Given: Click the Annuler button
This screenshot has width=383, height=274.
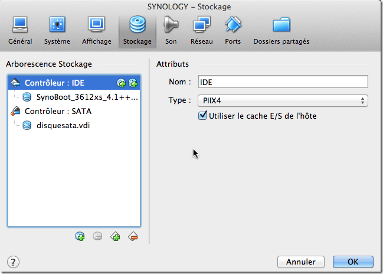Looking at the screenshot, I should click(301, 262).
